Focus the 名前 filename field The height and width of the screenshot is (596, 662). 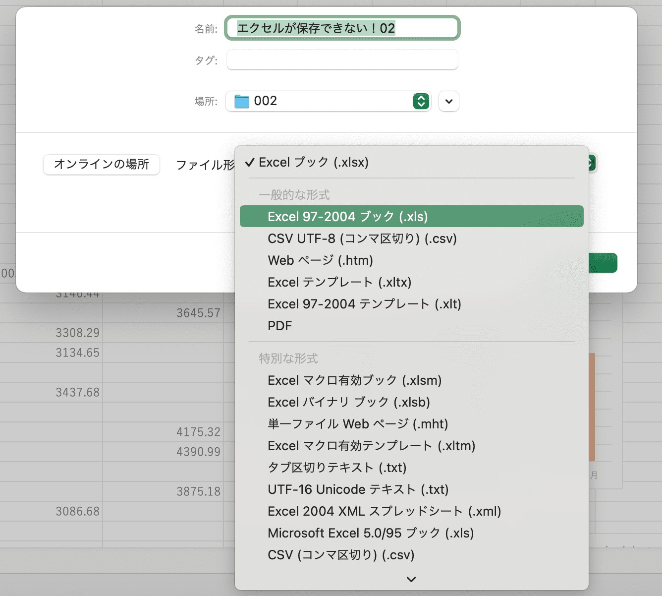(342, 28)
